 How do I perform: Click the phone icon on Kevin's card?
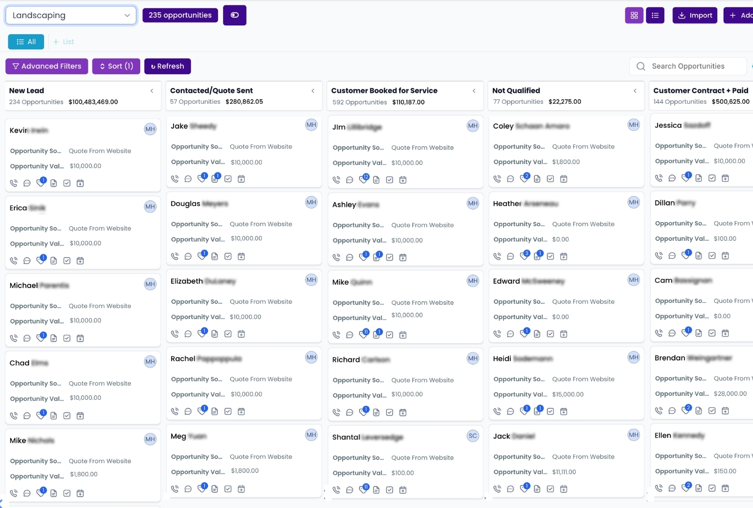14,183
